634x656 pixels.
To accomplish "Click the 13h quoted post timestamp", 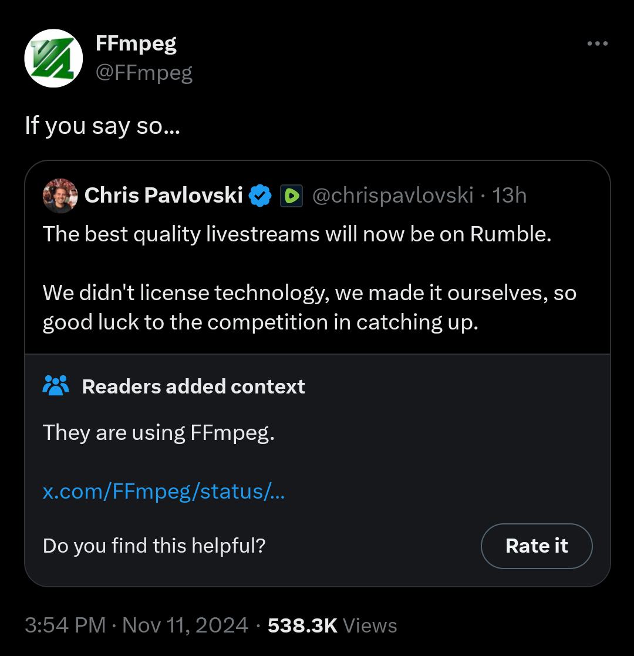I will pyautogui.click(x=510, y=196).
